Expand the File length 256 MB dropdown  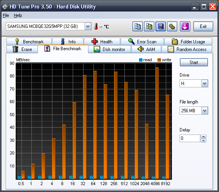tap(204, 111)
